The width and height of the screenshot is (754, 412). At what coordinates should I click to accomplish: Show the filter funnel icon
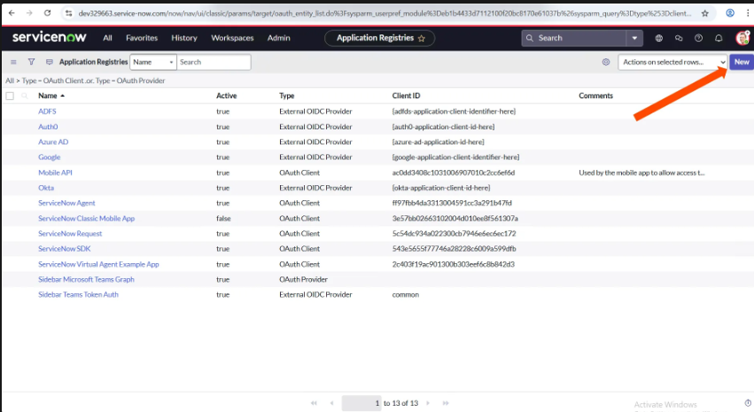(31, 62)
